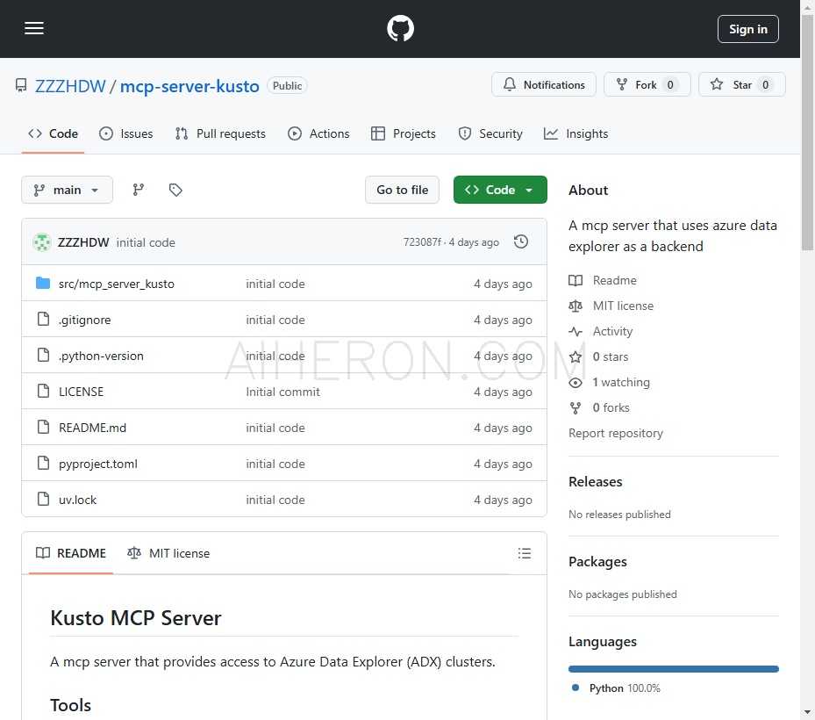Open the README.md file
Viewport: 815px width, 720px height.
pyautogui.click(x=92, y=428)
